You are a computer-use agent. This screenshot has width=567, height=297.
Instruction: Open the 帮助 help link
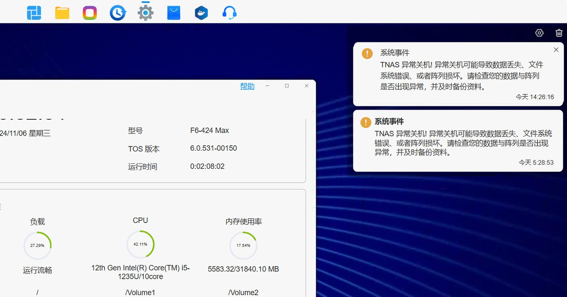click(x=247, y=86)
